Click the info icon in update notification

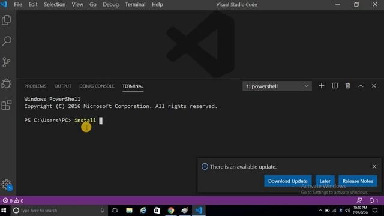[x=205, y=167]
